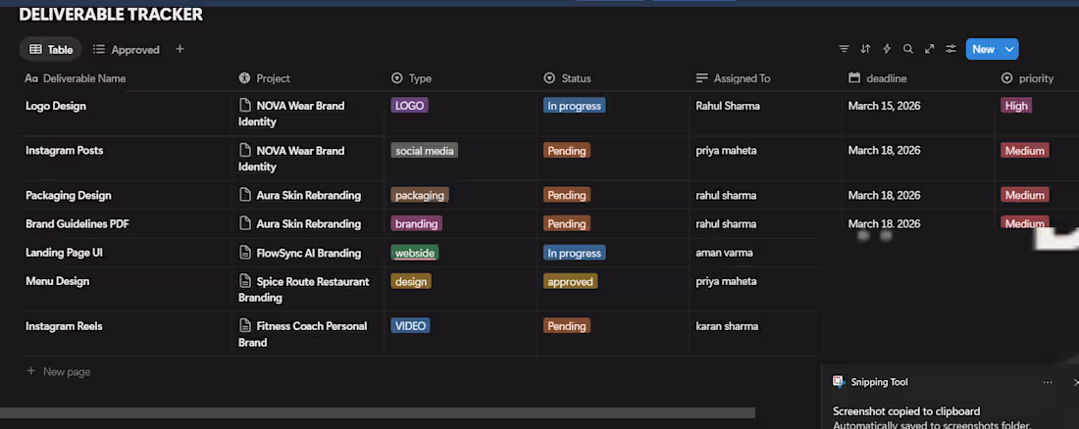Select the Instagram Reels row name
1079x429 pixels.
(64, 326)
